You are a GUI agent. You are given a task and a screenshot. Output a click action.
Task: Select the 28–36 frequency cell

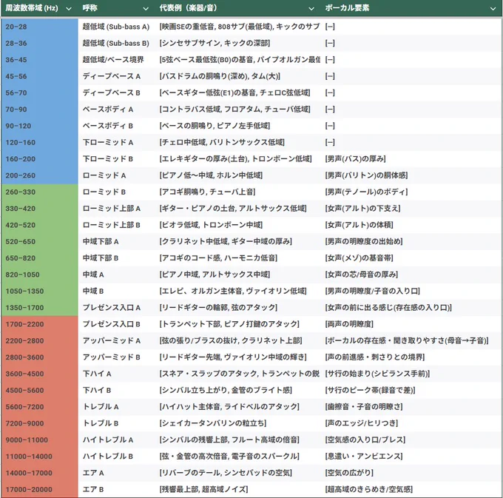tap(40, 44)
